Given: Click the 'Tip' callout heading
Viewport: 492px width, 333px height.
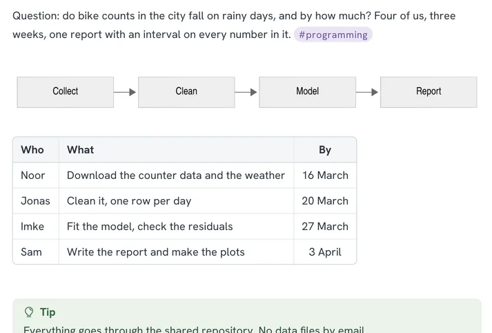Looking at the screenshot, I should click(x=48, y=312).
